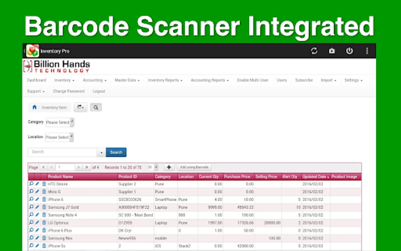401x251 pixels.
Task: Delete the iPhone 6 item
Action: (44, 199)
